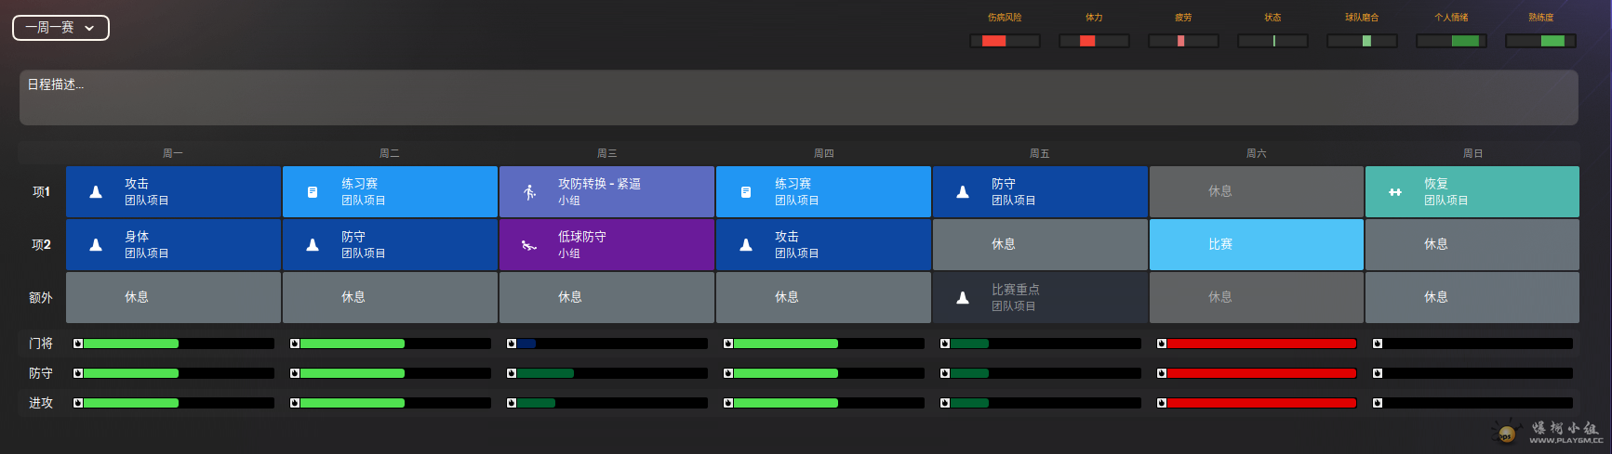Viewport: 1612px width, 454px height.
Task: Click the flame icon on Tuesday 进攻 bar
Action: tap(295, 403)
